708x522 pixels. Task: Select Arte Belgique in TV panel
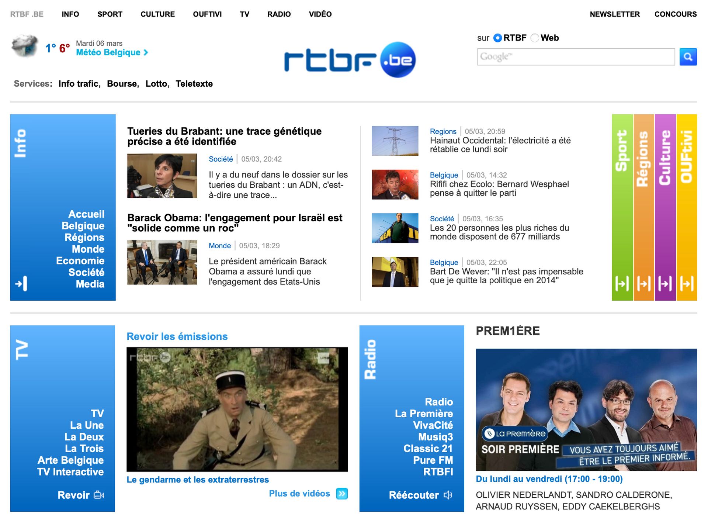pos(70,460)
